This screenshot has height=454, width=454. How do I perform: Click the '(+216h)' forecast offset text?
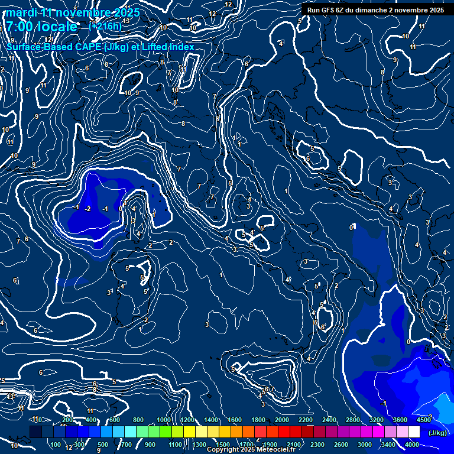click(105, 27)
